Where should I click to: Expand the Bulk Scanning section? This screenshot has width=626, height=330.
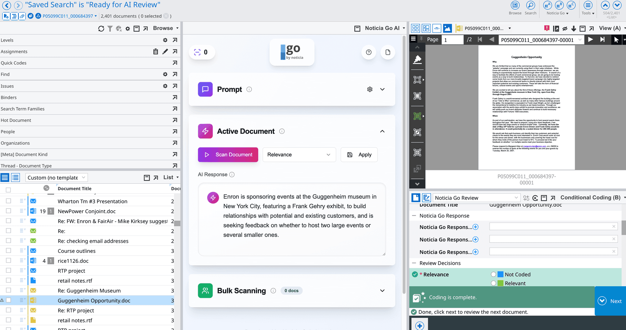point(382,291)
